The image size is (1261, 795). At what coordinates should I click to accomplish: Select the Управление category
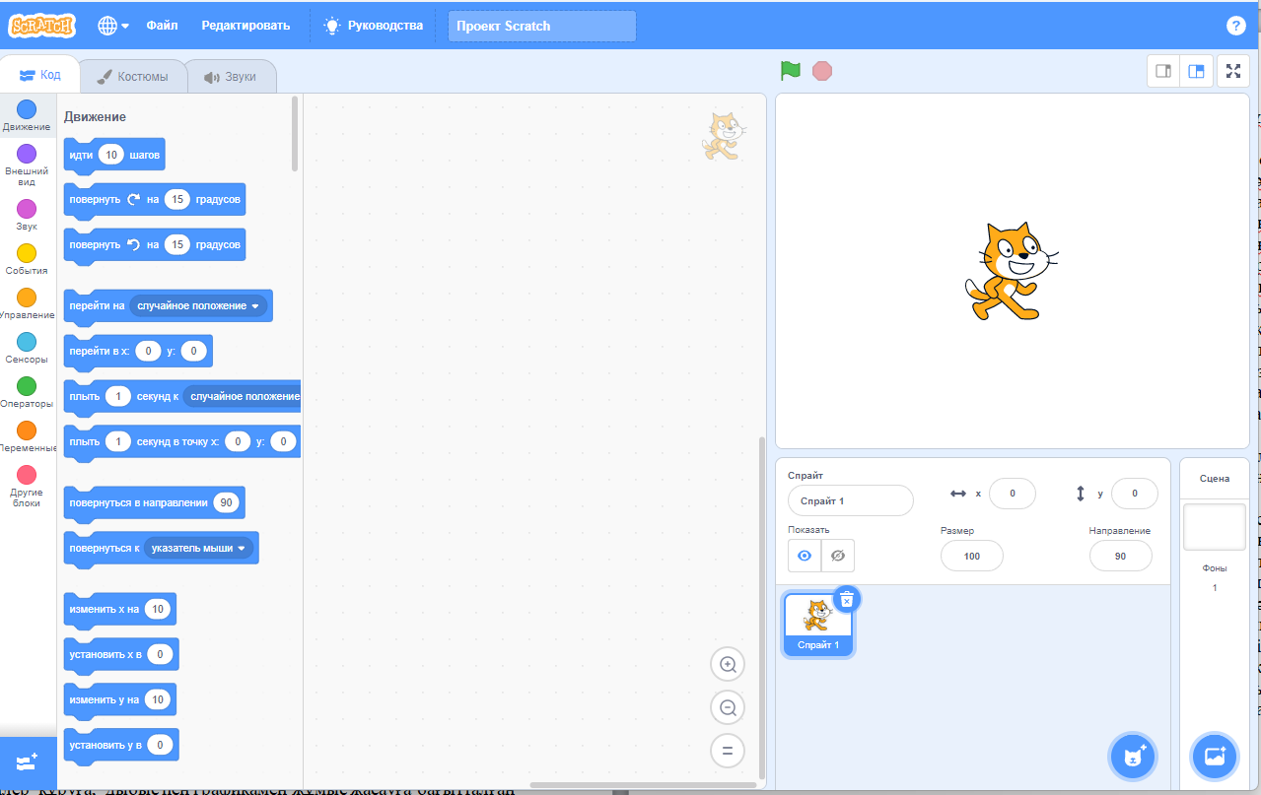coord(27,303)
